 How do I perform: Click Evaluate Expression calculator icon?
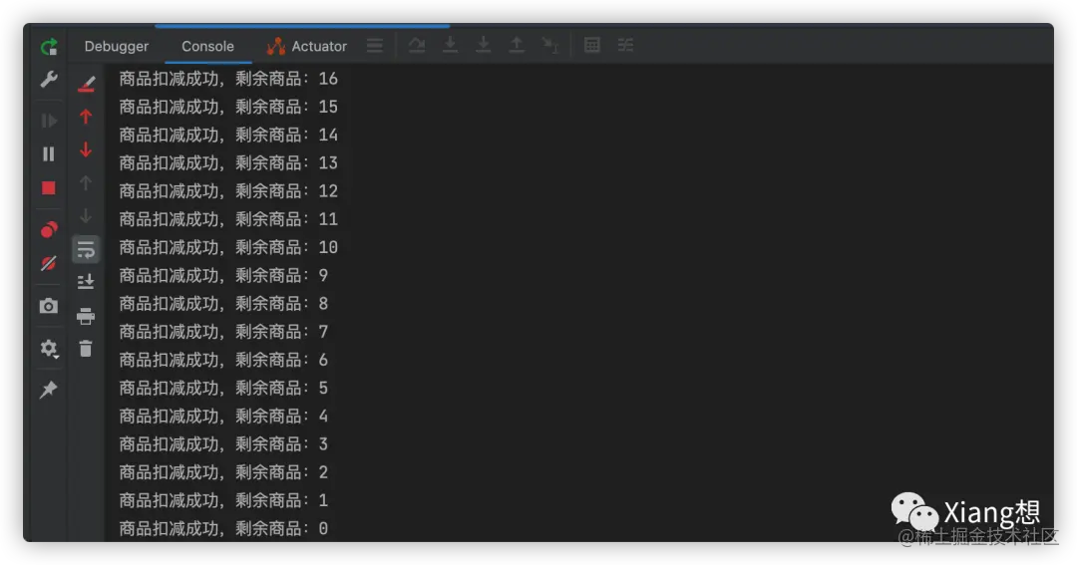coord(592,45)
